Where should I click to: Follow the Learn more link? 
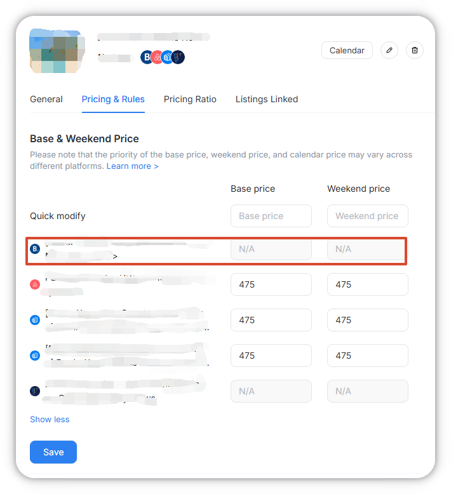click(x=132, y=166)
